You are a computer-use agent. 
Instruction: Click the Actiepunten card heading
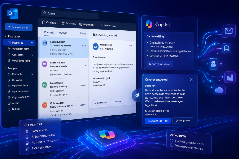(178, 135)
